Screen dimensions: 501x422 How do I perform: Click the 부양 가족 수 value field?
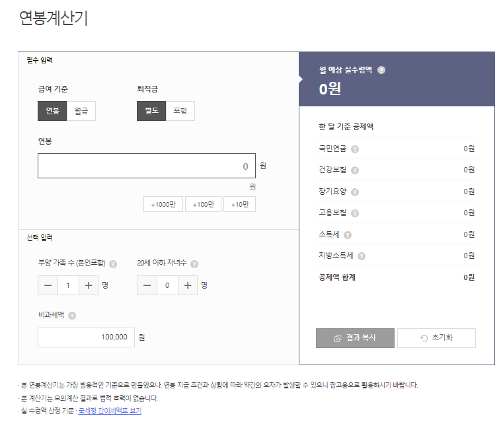point(68,285)
